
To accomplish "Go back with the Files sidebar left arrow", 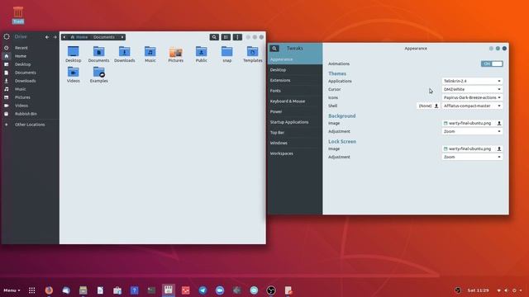I will point(47,37).
